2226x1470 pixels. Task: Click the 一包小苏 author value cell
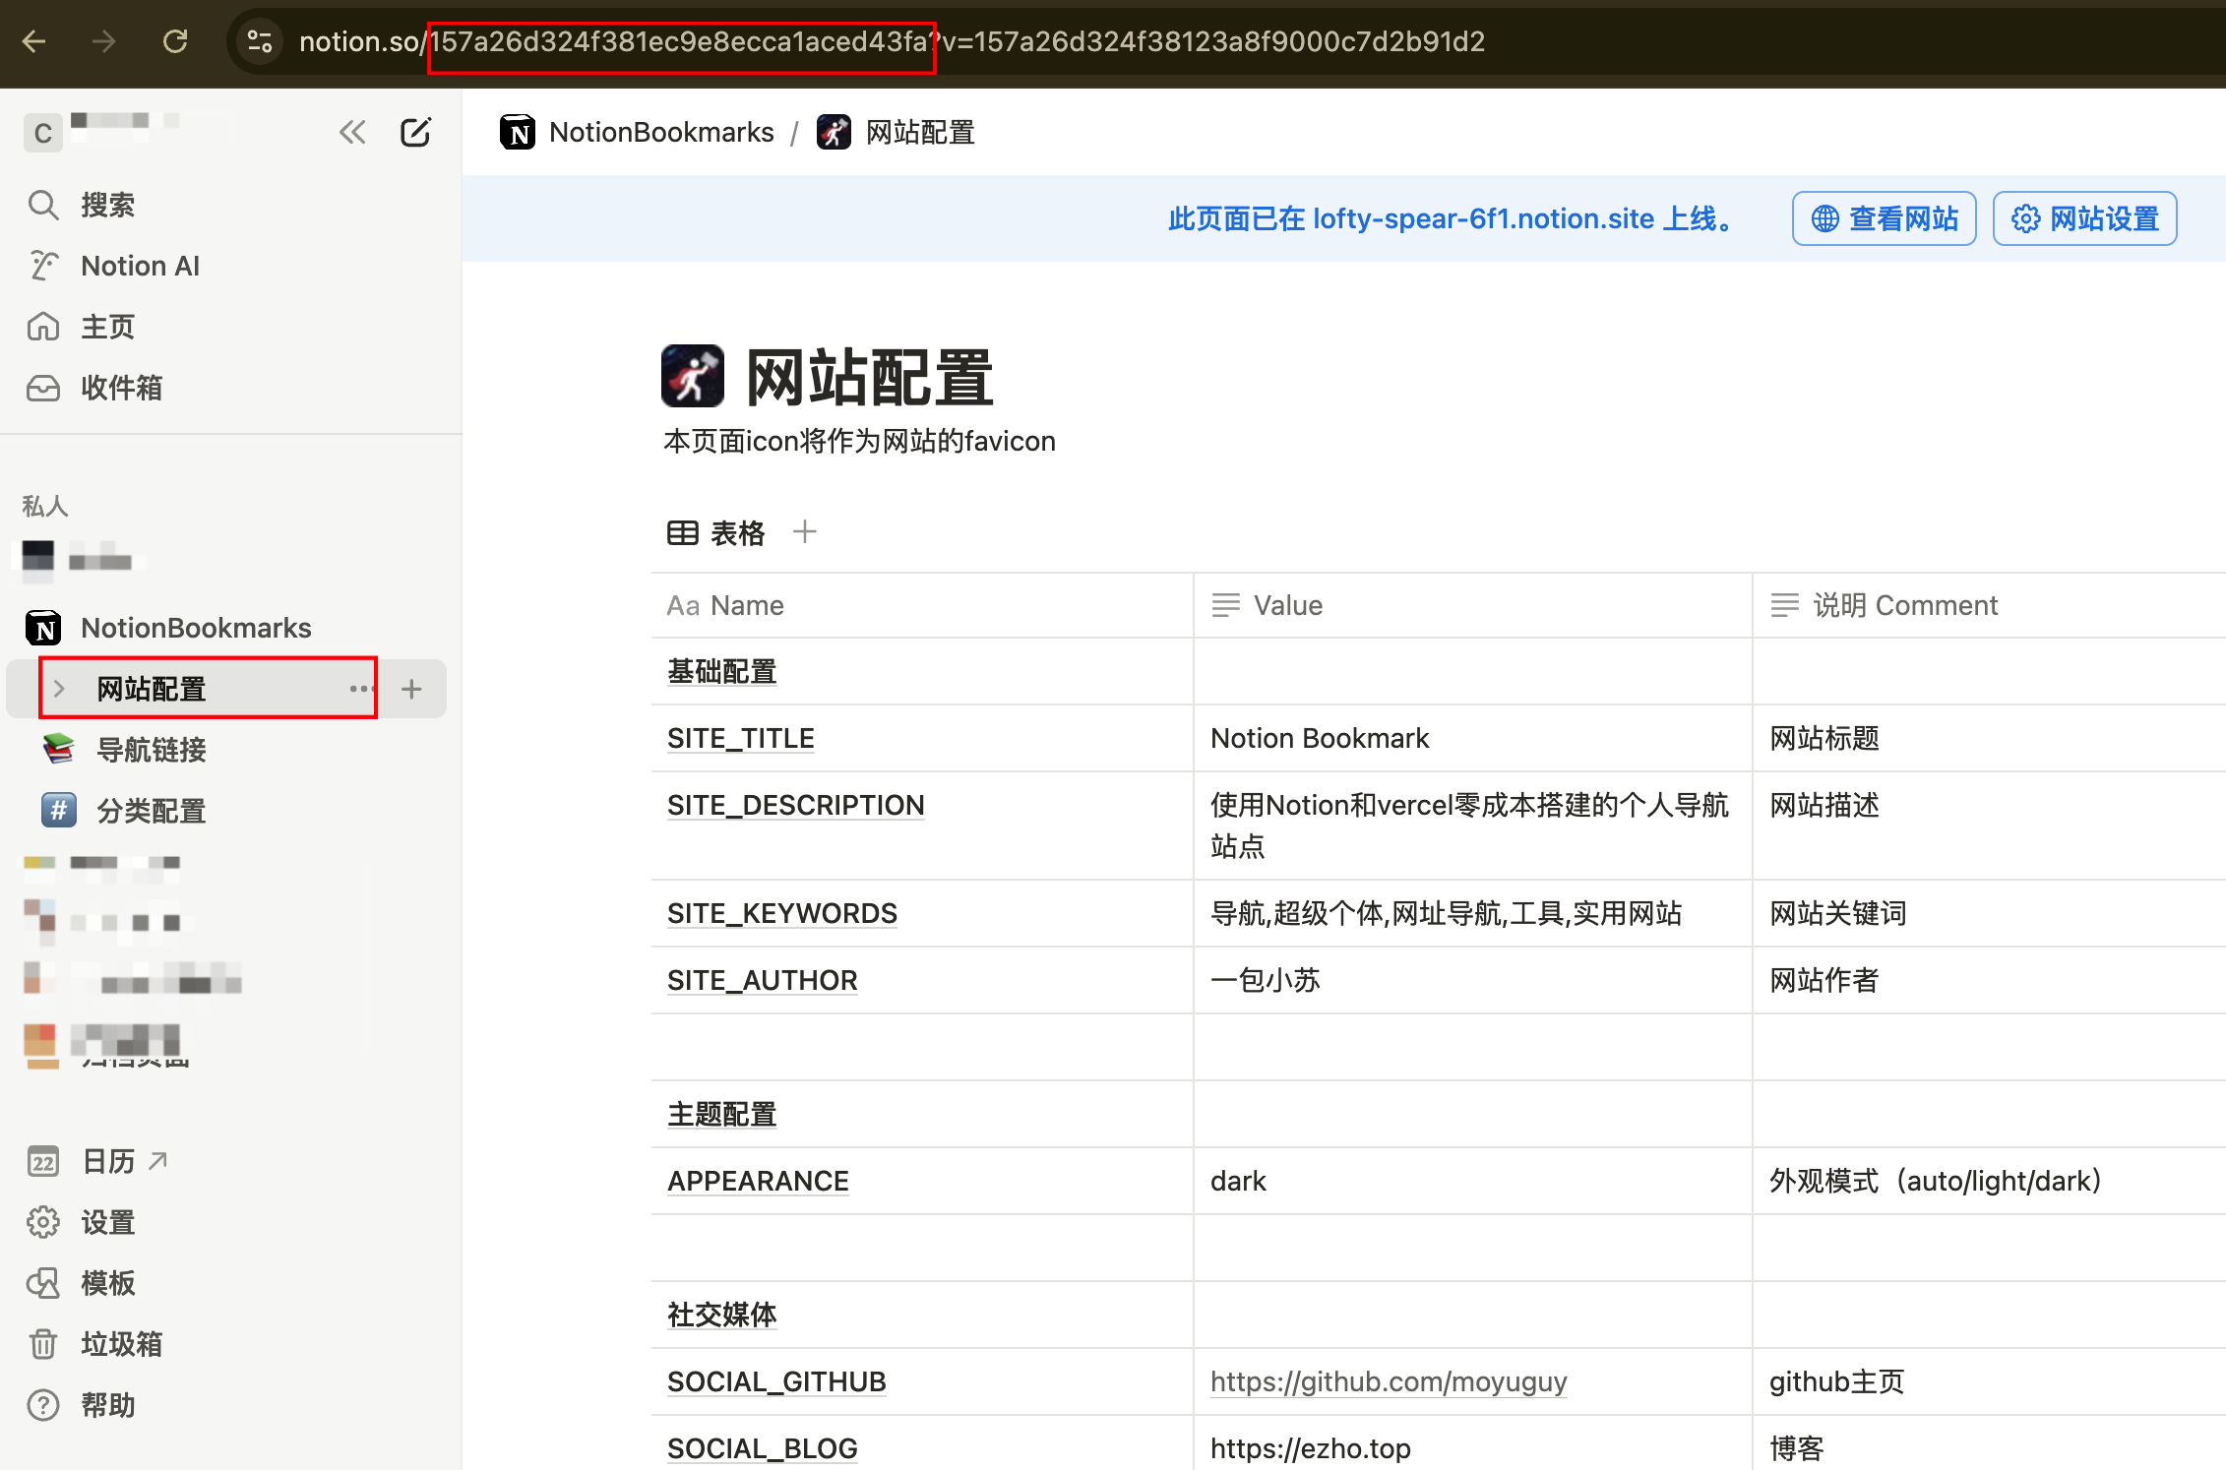1473,980
